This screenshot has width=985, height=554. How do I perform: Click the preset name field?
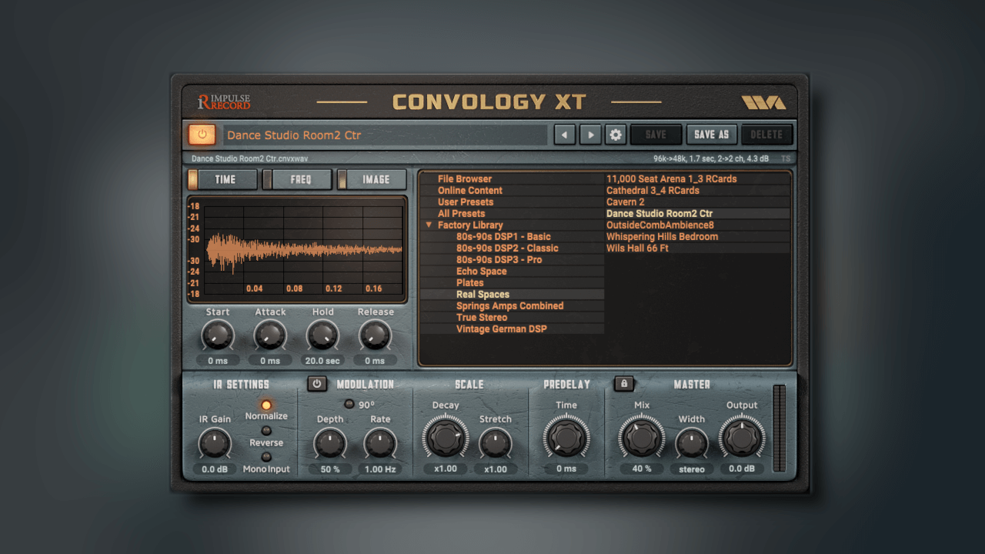point(385,135)
